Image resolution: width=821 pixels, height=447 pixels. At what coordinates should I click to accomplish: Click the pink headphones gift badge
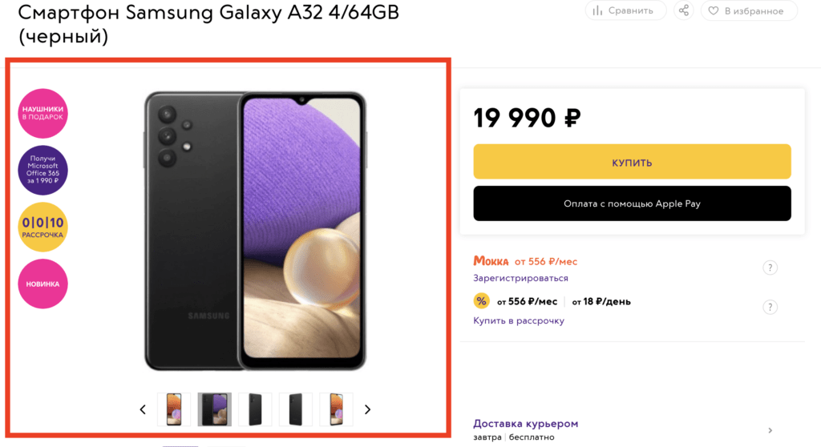[x=43, y=113]
